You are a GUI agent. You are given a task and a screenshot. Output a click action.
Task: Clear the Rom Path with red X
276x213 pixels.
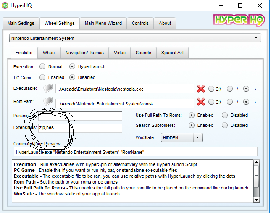(x=201, y=102)
